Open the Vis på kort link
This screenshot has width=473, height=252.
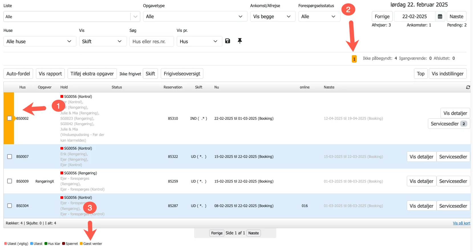(x=461, y=223)
